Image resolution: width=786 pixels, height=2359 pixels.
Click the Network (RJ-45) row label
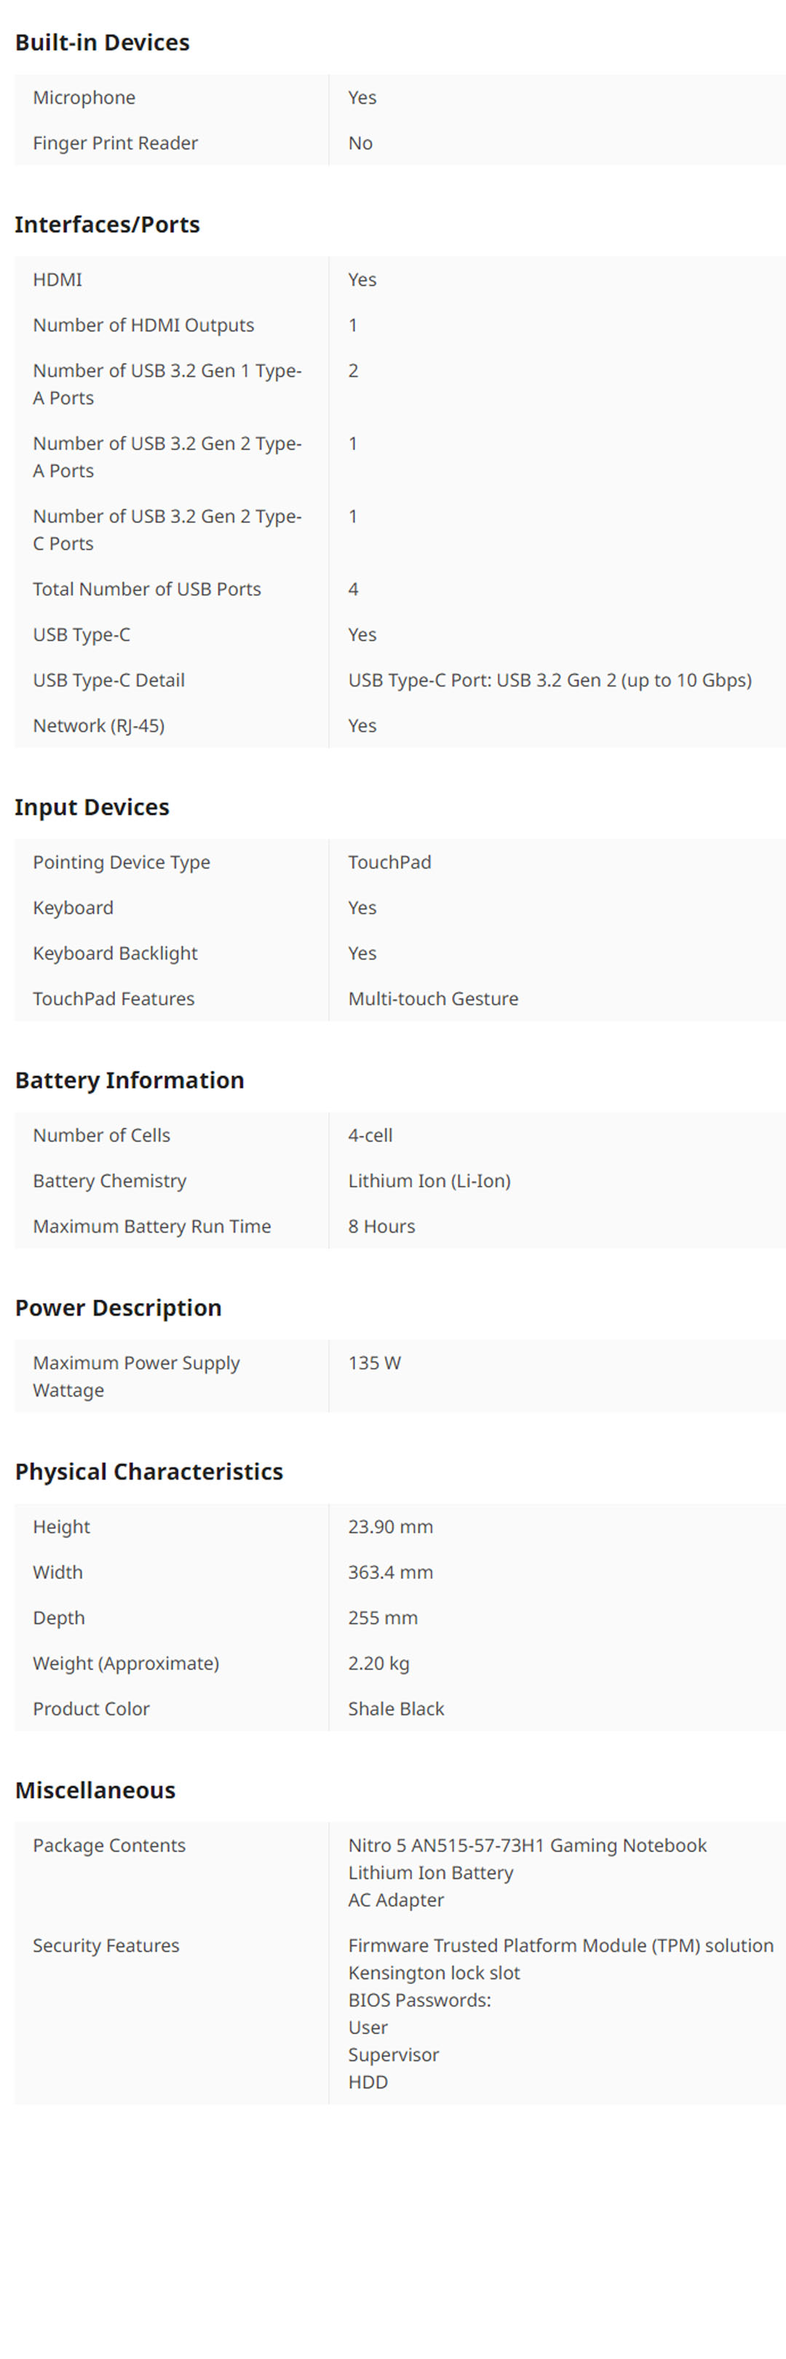point(99,725)
